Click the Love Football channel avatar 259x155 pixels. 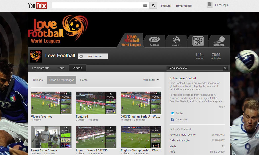[36, 56]
